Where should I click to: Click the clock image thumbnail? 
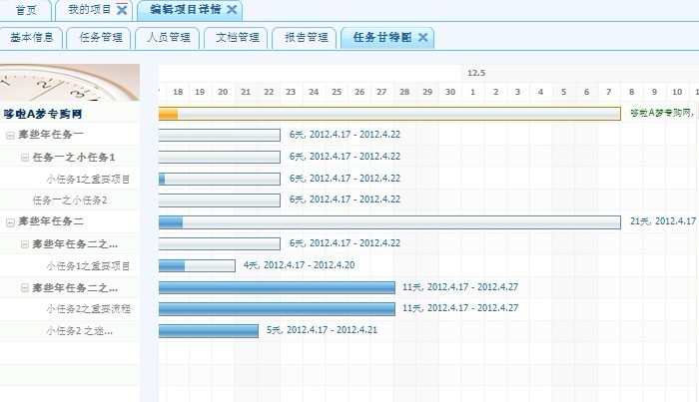pyautogui.click(x=70, y=83)
